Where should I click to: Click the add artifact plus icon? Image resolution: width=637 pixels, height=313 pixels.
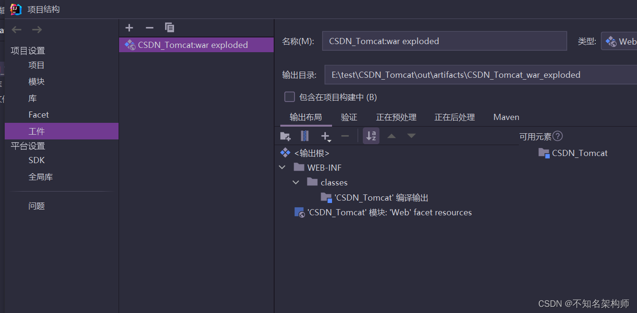(x=129, y=28)
